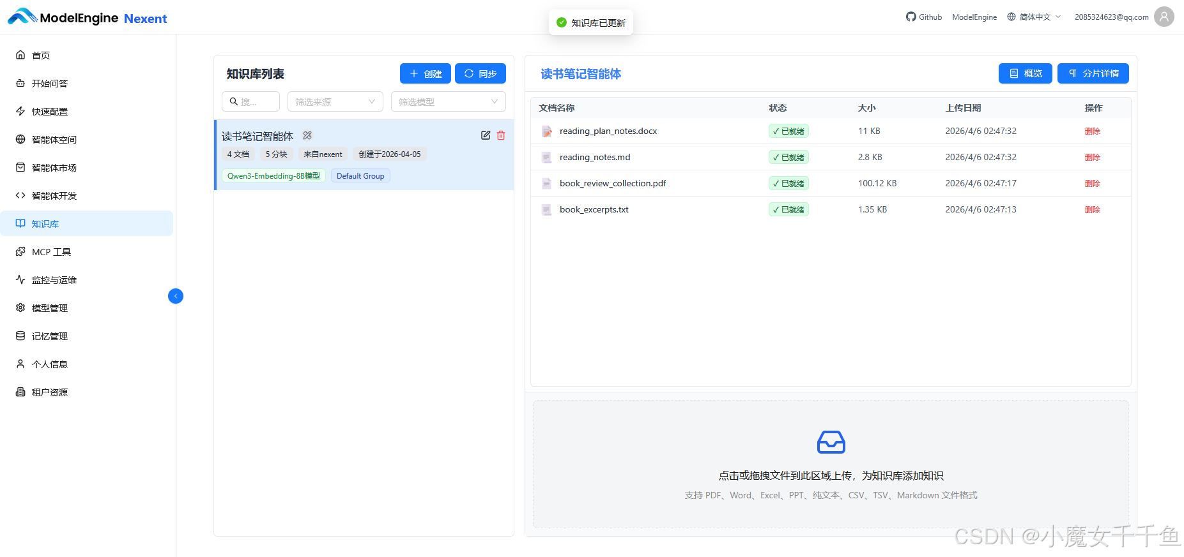This screenshot has height=557, width=1184.
Task: Click the account email 2085324623@qq.com
Action: (1111, 17)
